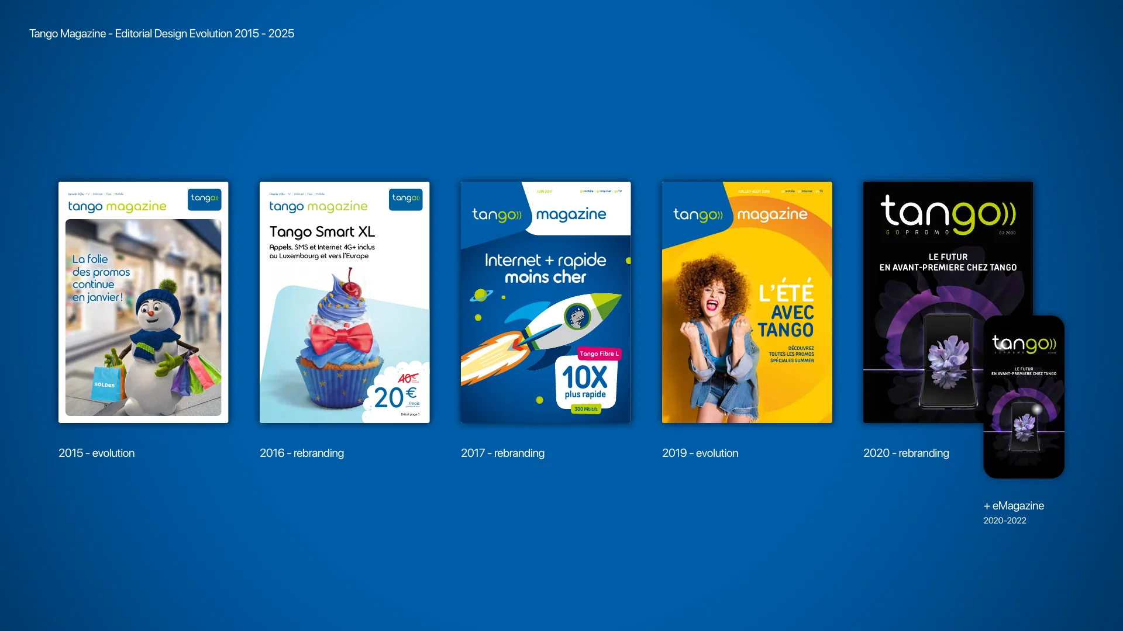Open the eMagazine phone mockup

pos(1024,397)
